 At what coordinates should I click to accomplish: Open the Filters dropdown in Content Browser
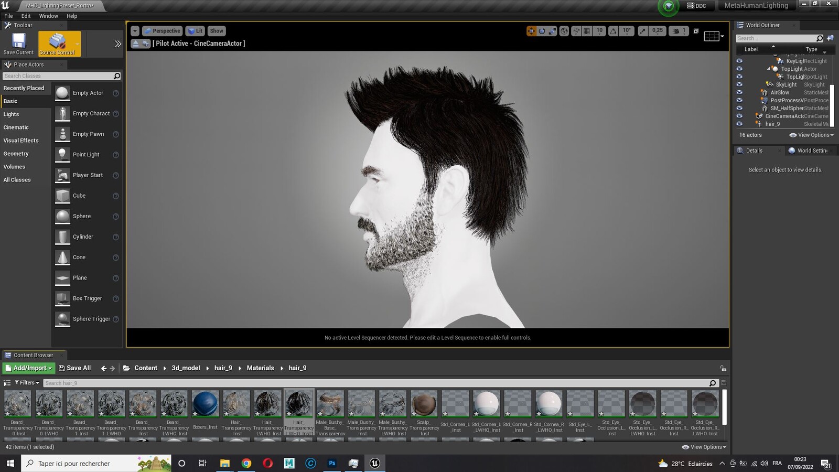click(27, 383)
